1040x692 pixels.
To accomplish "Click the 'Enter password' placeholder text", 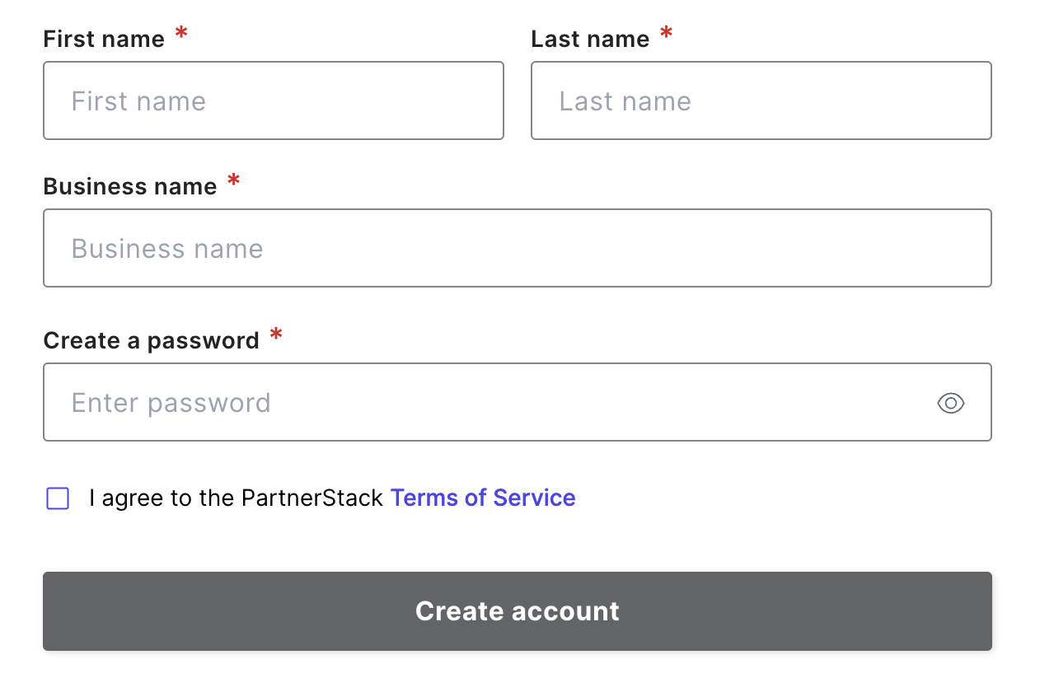I will 171,403.
